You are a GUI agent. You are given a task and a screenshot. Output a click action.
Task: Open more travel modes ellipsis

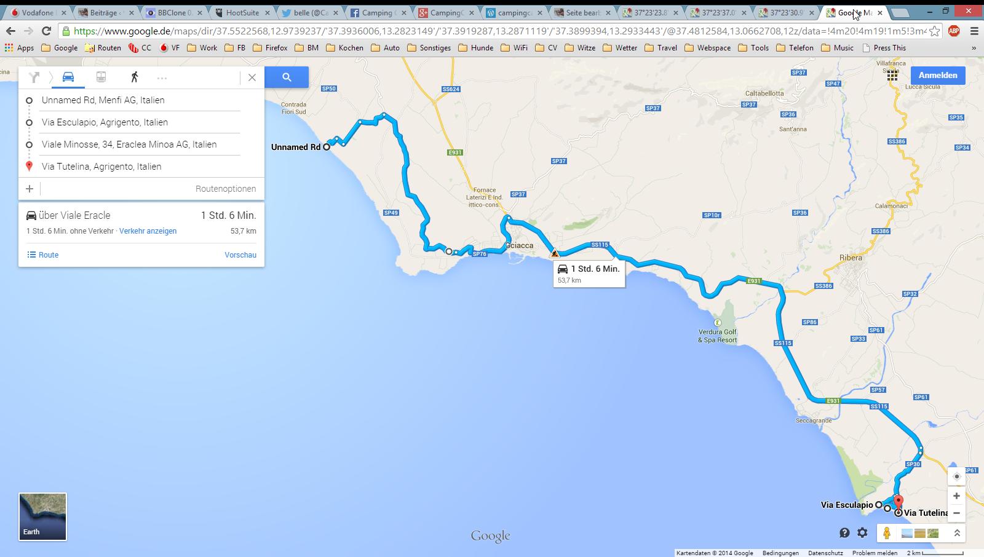162,78
